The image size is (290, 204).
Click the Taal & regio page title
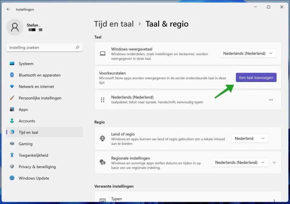(x=167, y=24)
